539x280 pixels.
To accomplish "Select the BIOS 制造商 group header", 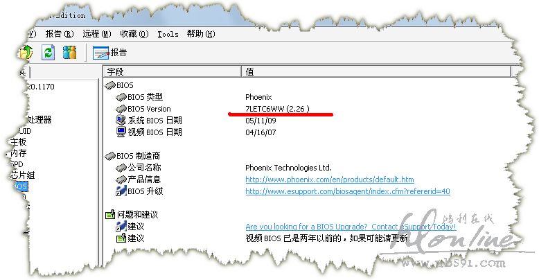I will pos(138,156).
